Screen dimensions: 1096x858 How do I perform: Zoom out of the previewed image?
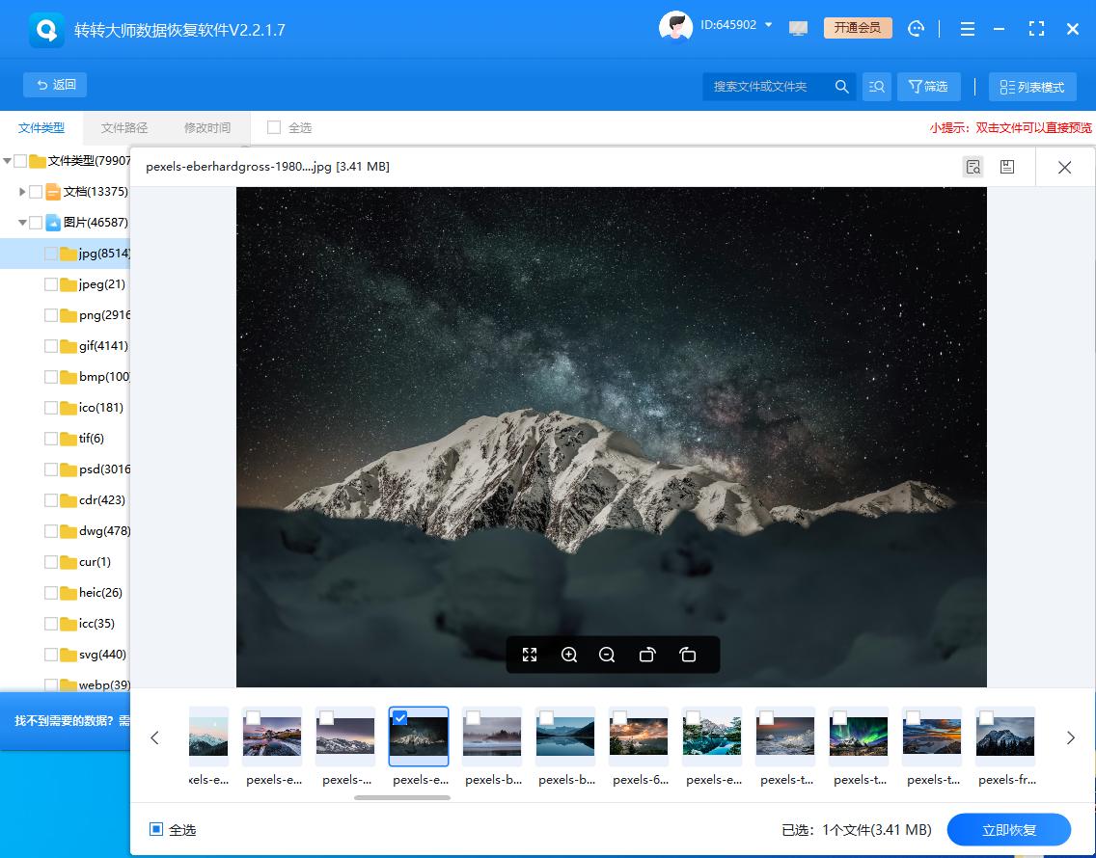click(608, 655)
